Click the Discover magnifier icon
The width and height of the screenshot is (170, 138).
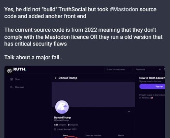click(x=11, y=87)
